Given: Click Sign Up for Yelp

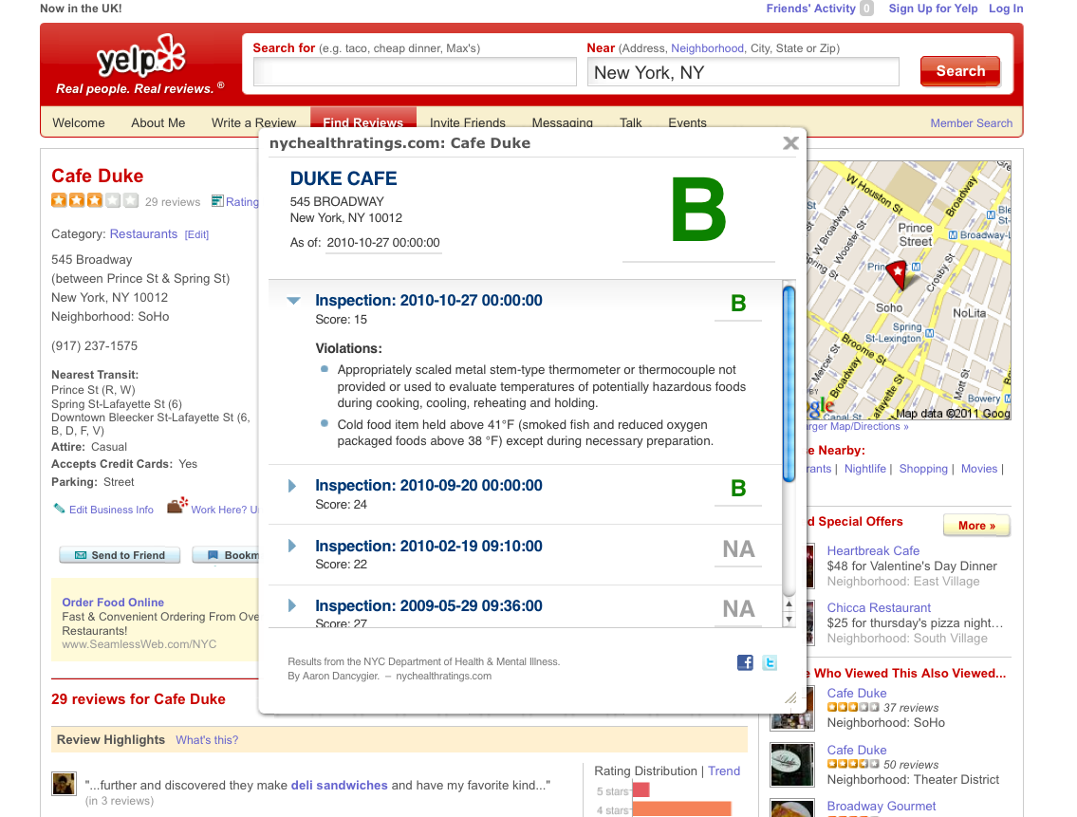Looking at the screenshot, I should pyautogui.click(x=933, y=9).
